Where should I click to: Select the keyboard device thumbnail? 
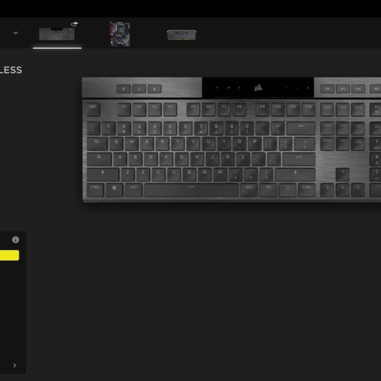pos(57,34)
